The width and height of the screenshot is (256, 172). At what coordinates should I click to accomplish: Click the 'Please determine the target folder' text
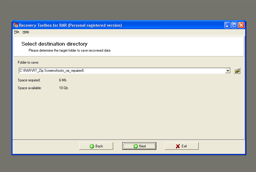coord(69,50)
